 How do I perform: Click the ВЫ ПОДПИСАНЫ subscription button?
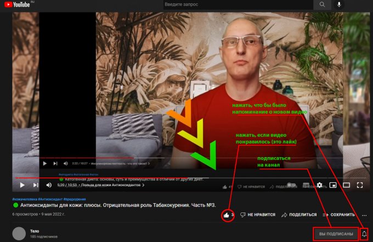point(335,234)
